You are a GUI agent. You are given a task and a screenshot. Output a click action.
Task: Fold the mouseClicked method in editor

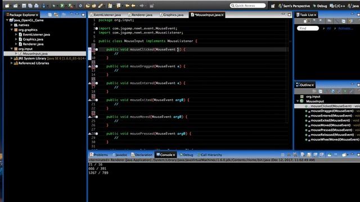[x=97, y=49]
